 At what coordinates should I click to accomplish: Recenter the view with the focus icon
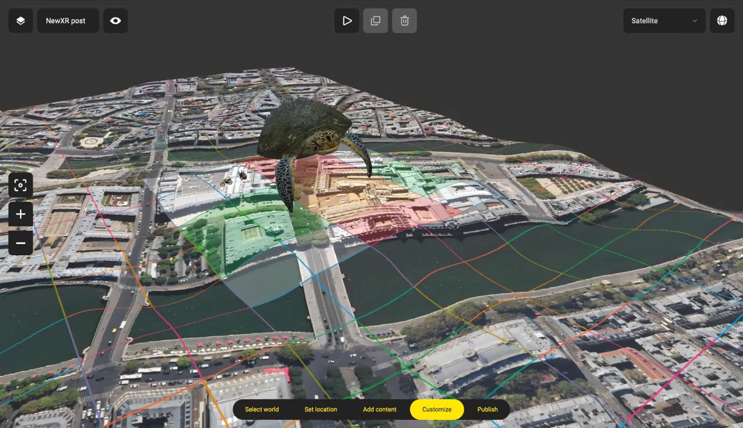pos(21,185)
